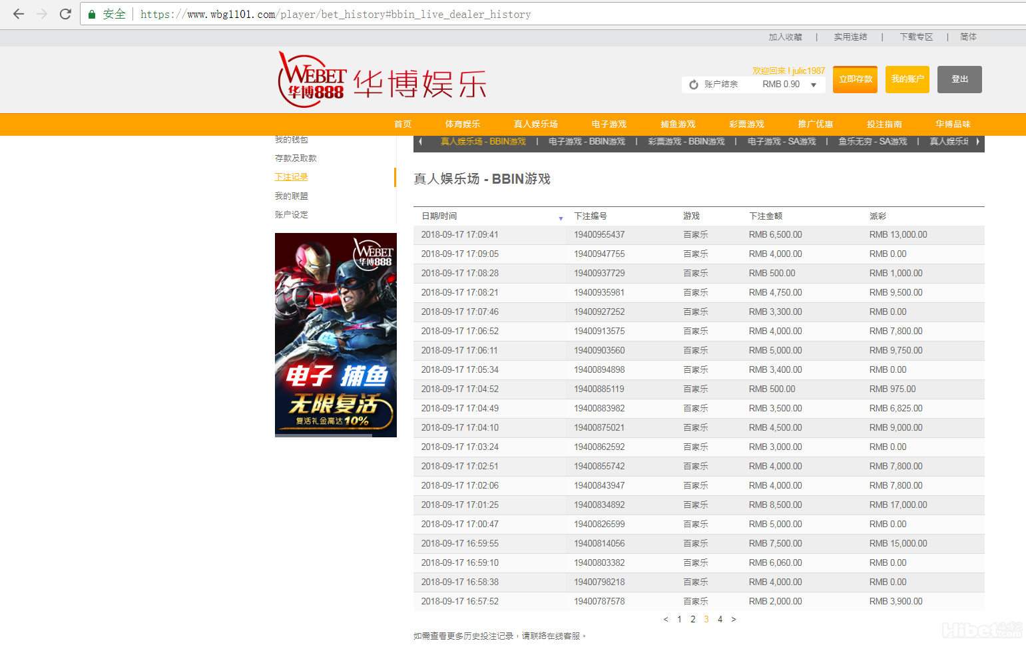
Task: Open 我的账户 account page
Action: (907, 79)
